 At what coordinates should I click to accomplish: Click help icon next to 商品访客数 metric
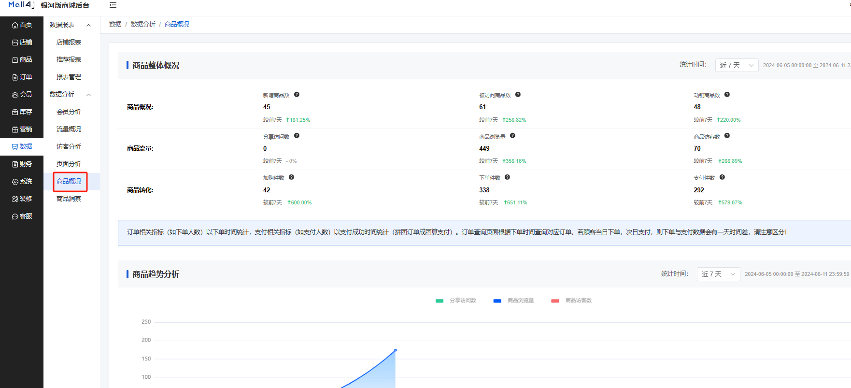(x=727, y=136)
